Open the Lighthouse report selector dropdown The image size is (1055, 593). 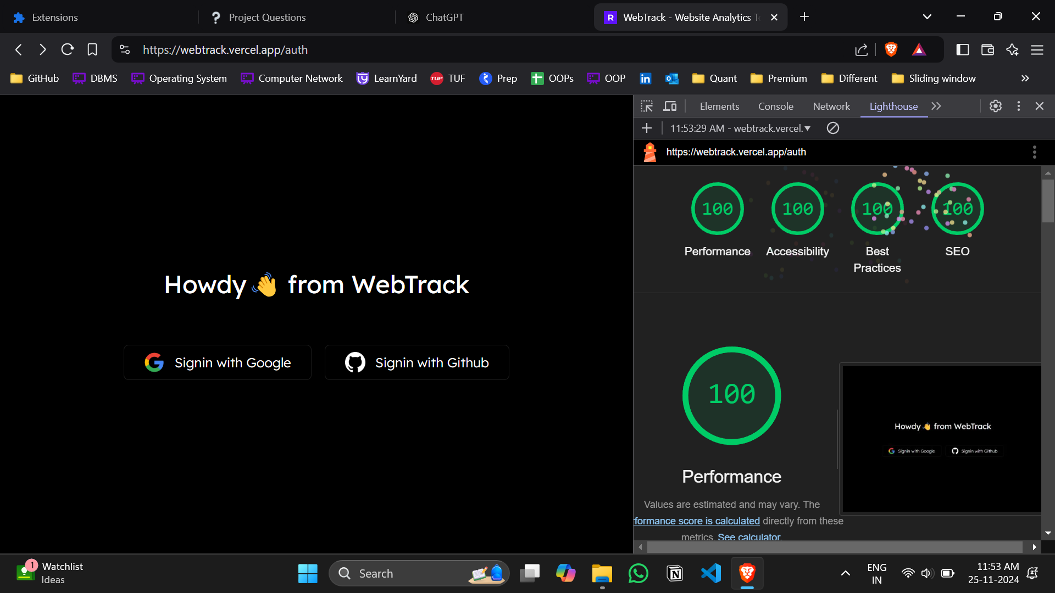point(740,128)
